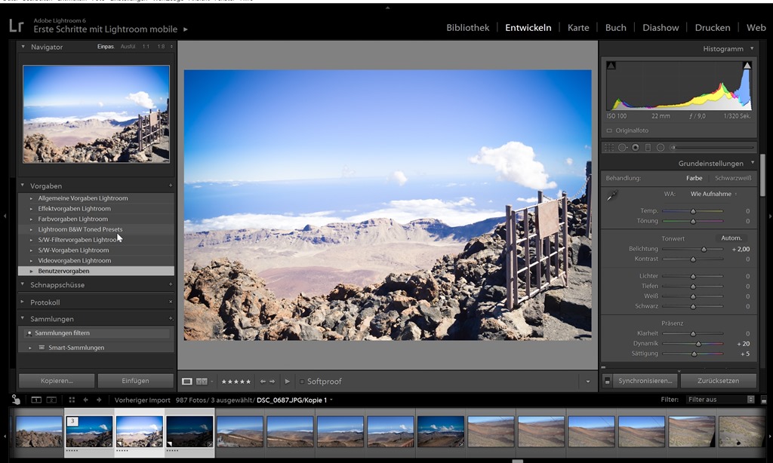Pick the white balance eyedropper tool
This screenshot has width=773, height=463.
[x=612, y=195]
